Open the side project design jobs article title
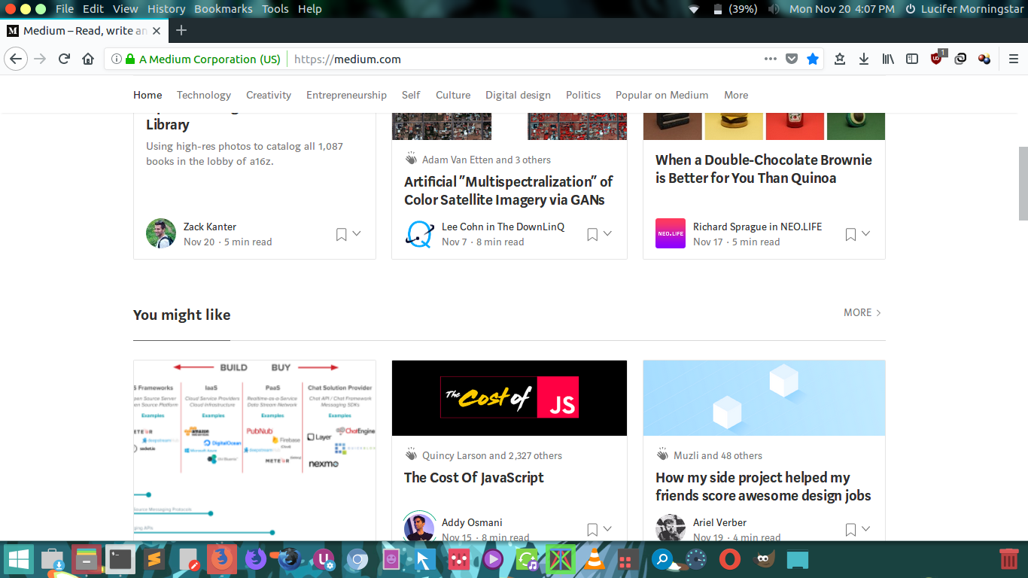 (x=763, y=486)
